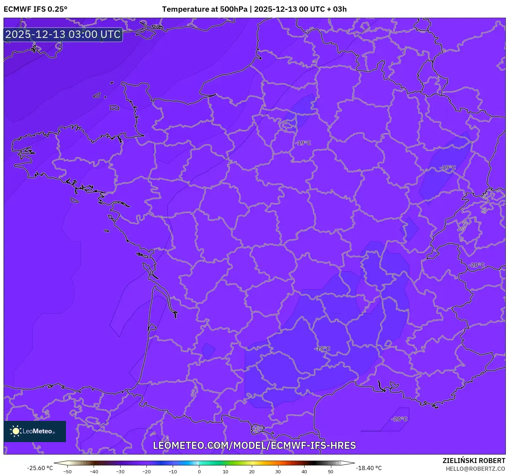Screen dimensions: 509x474
Task: Click the -19°C label near Alsace border
Action: coord(447,167)
